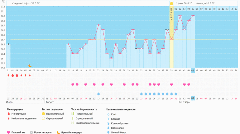Image resolution: width=240 pixels, height=134 pixels.
Task: Click the Кремообразная legend icon
Action: click(x=108, y=123)
